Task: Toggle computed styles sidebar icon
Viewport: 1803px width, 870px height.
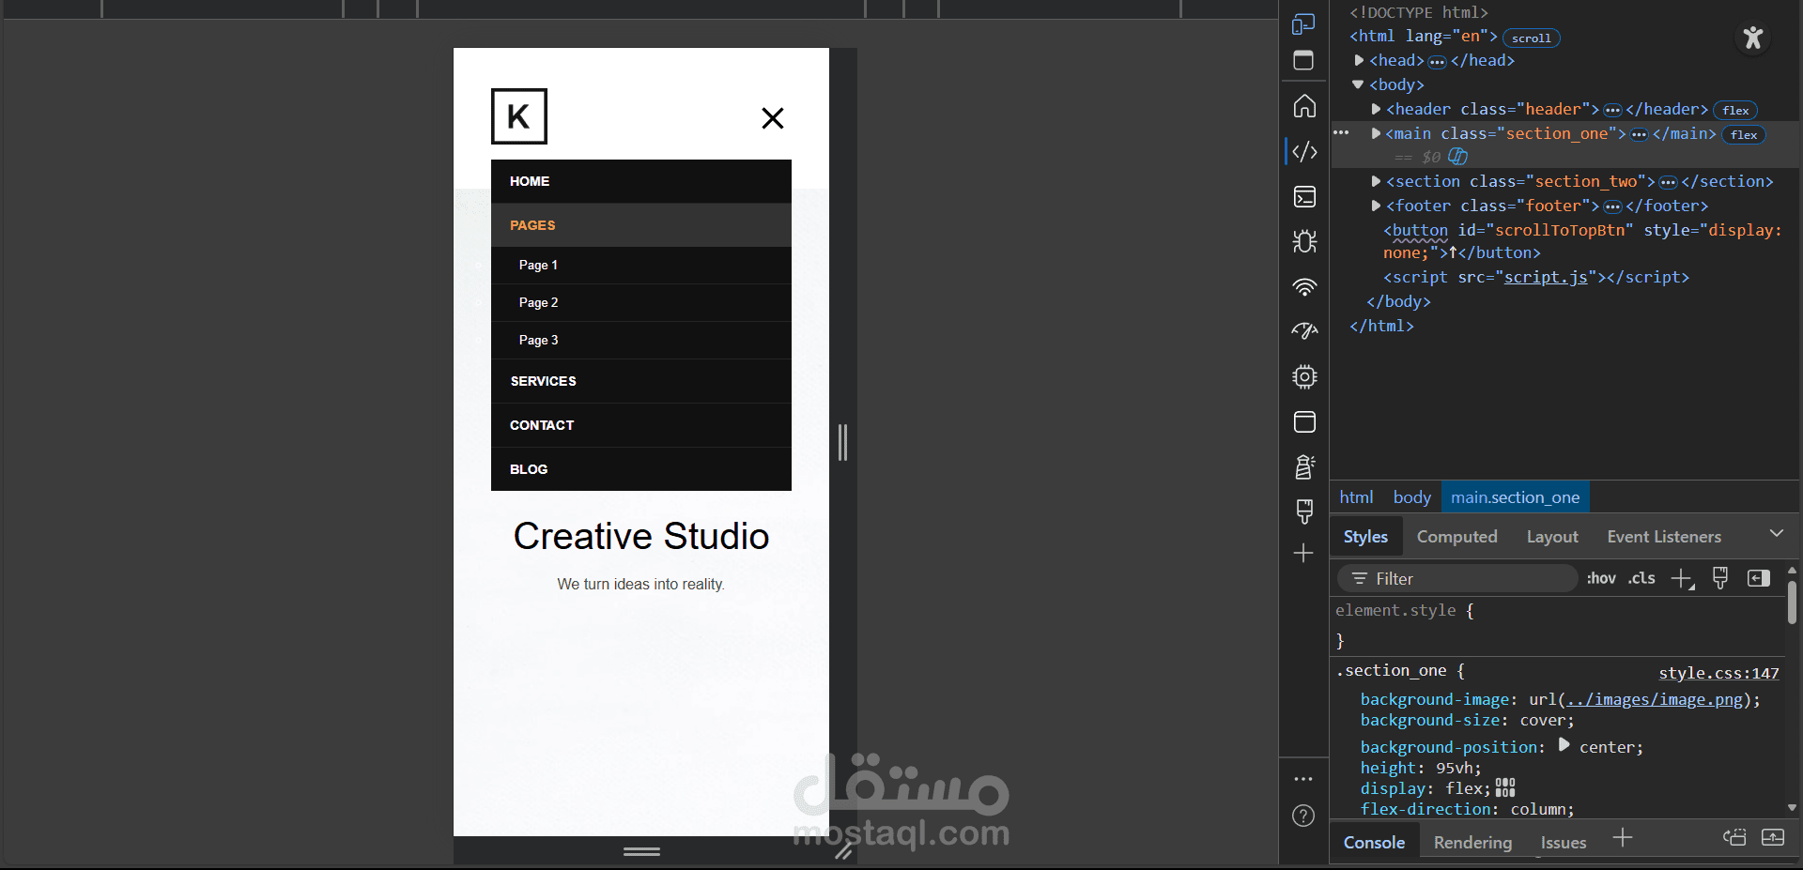Action: [1758, 578]
